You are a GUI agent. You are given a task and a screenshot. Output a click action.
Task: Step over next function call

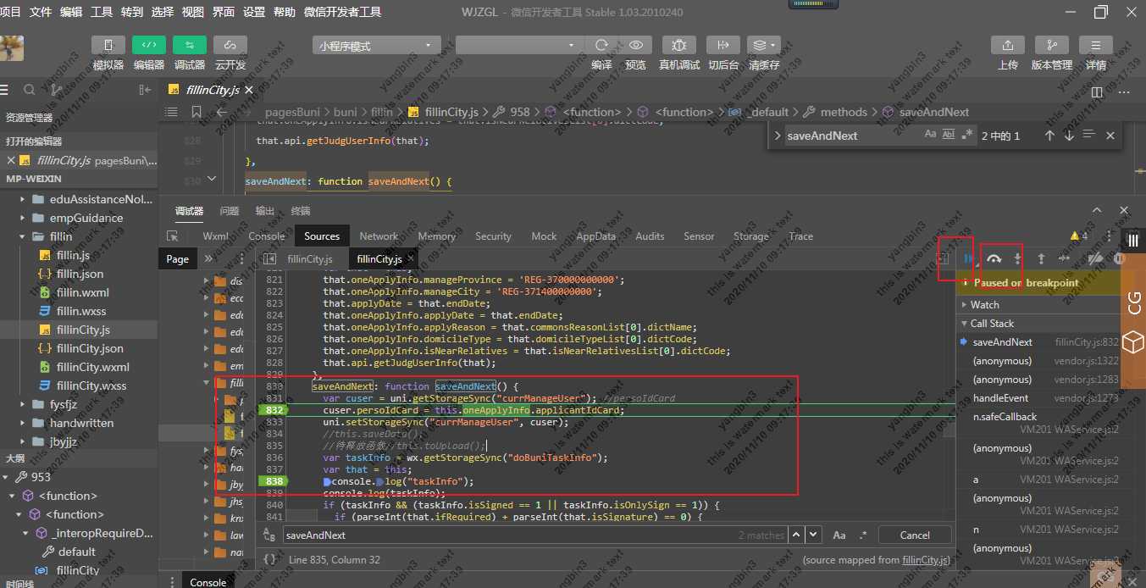[x=994, y=258]
